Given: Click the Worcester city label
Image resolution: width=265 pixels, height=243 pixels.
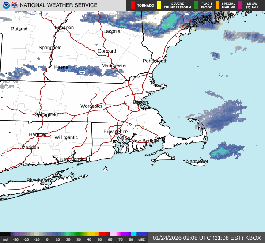Looking at the screenshot, I should coord(91,106).
